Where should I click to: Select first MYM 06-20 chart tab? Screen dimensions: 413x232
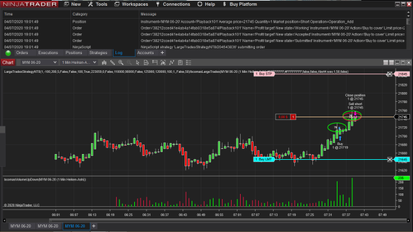click(21, 226)
